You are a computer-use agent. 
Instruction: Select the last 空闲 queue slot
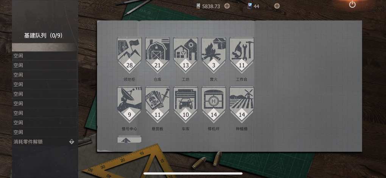pyautogui.click(x=45, y=132)
